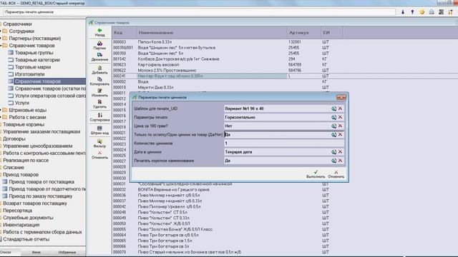Open the Партии toolbar icon

pyautogui.click(x=99, y=44)
